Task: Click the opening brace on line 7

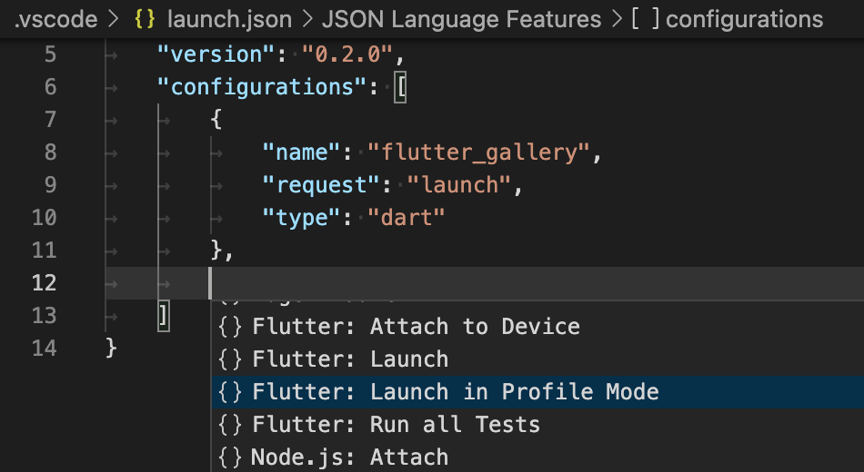Action: tap(216, 120)
